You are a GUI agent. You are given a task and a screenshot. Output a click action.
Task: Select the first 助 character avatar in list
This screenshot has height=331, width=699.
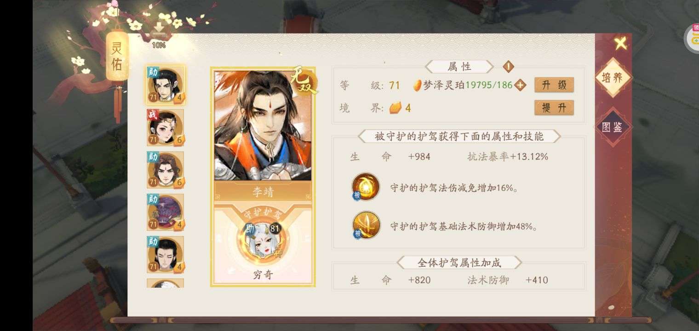(166, 85)
